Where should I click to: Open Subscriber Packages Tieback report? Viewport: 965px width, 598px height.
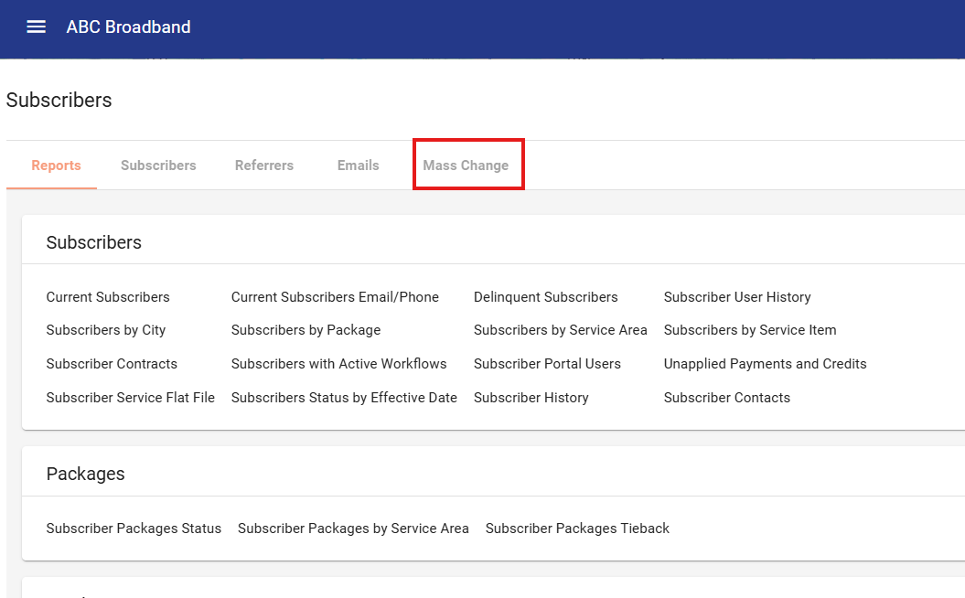click(577, 529)
